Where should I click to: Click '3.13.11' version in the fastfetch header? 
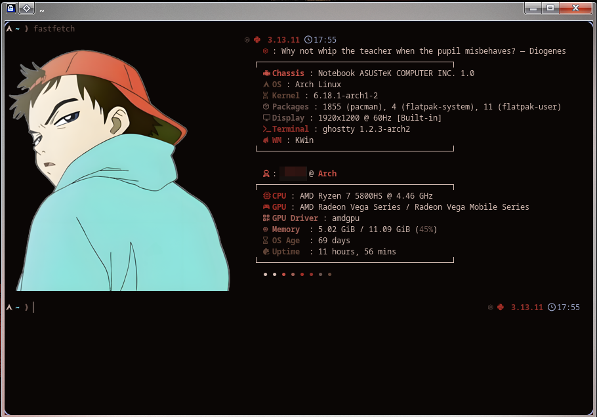tap(283, 39)
